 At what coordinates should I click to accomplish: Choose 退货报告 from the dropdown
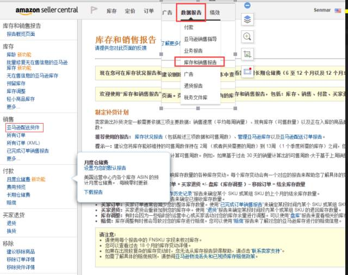193,86
